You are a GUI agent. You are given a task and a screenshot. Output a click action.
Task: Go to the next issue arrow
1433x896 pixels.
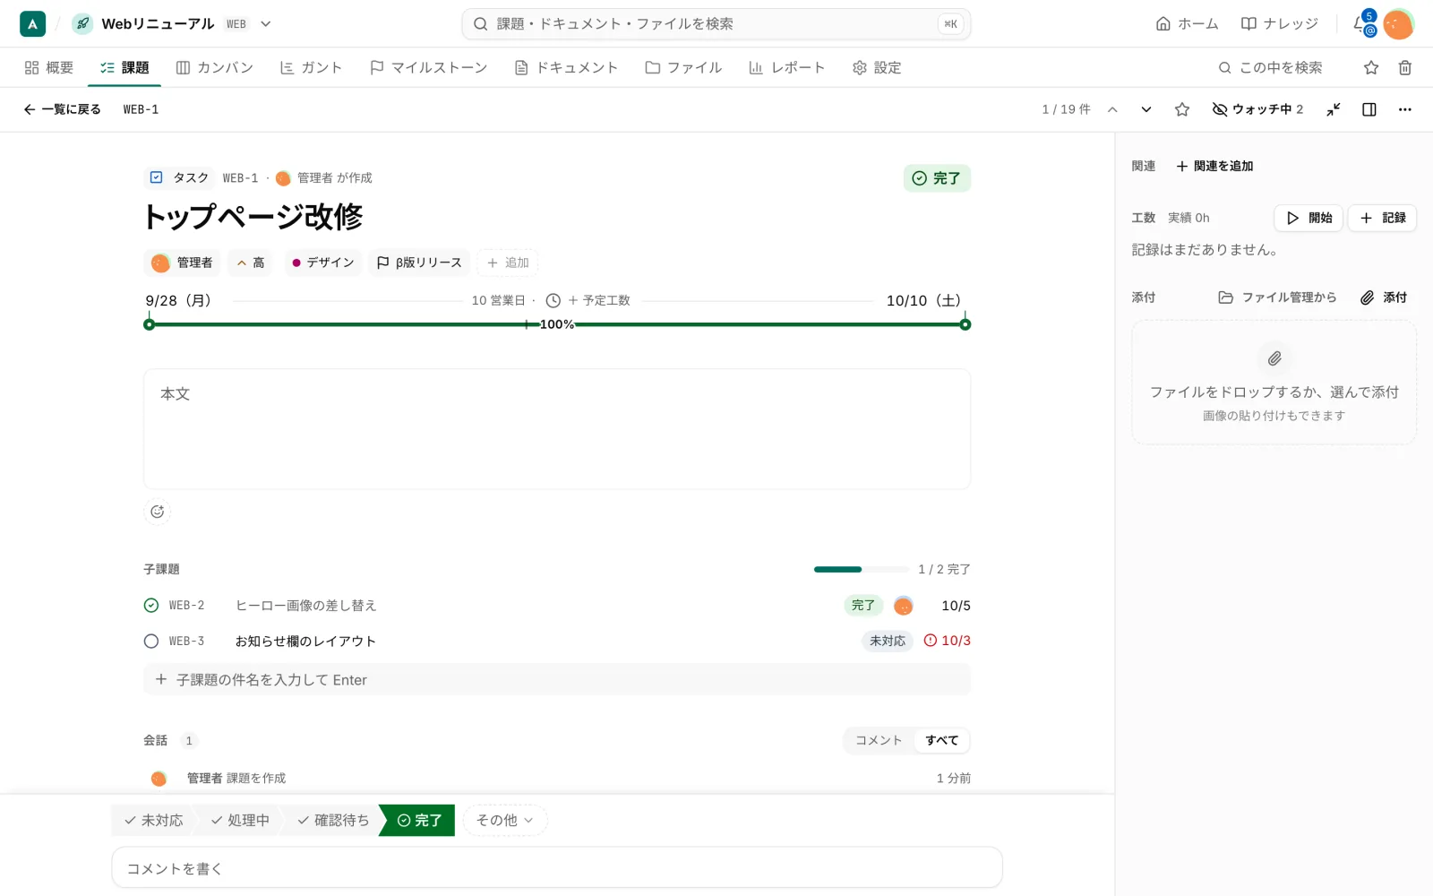click(1146, 109)
